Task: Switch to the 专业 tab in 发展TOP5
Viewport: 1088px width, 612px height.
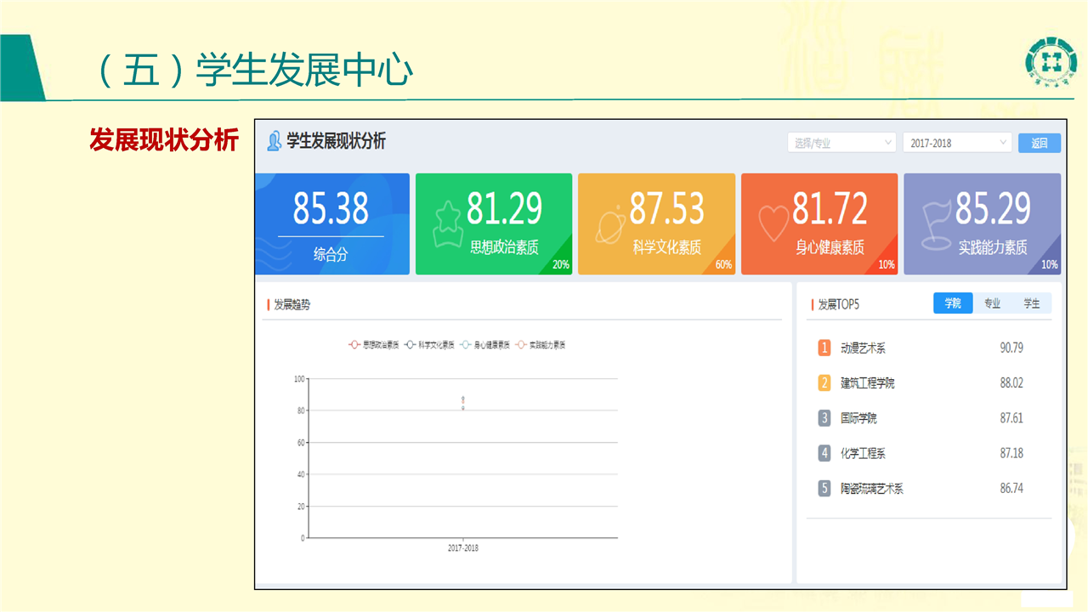Action: tap(992, 303)
